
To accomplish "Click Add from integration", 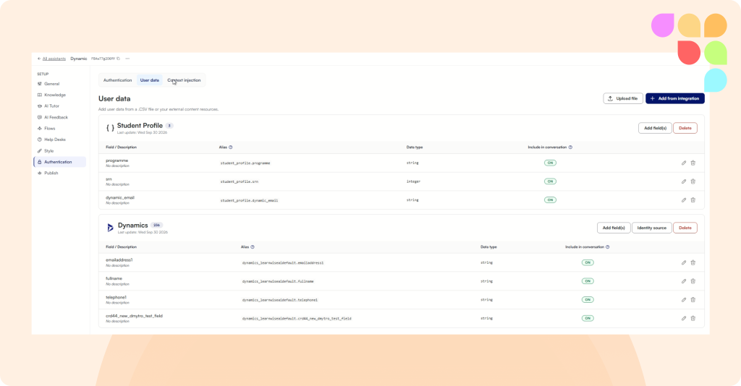I will tap(675, 98).
